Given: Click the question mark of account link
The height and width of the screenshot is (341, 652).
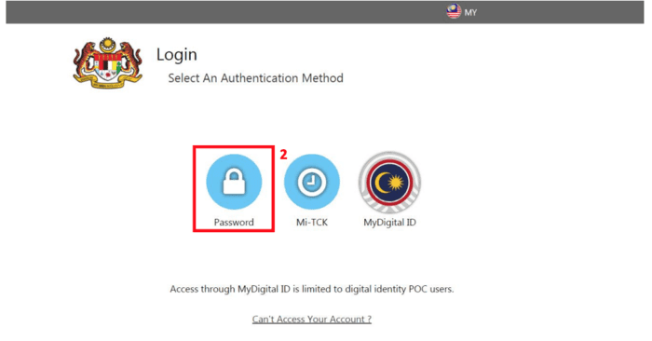Looking at the screenshot, I should tap(369, 319).
